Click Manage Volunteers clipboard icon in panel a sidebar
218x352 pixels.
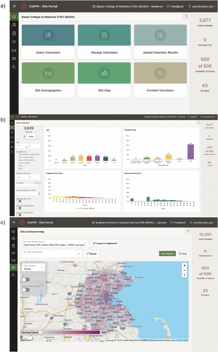tap(14, 33)
